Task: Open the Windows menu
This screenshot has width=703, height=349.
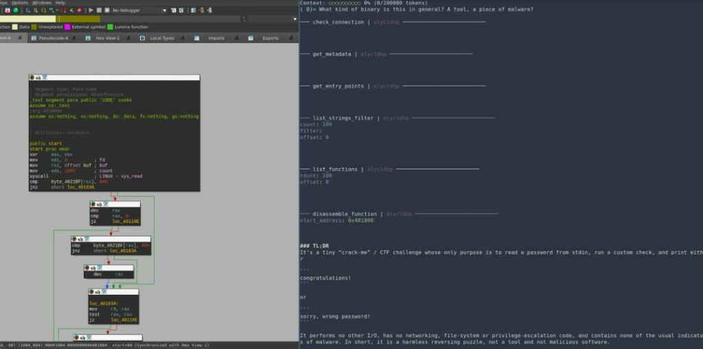Action: tap(41, 3)
